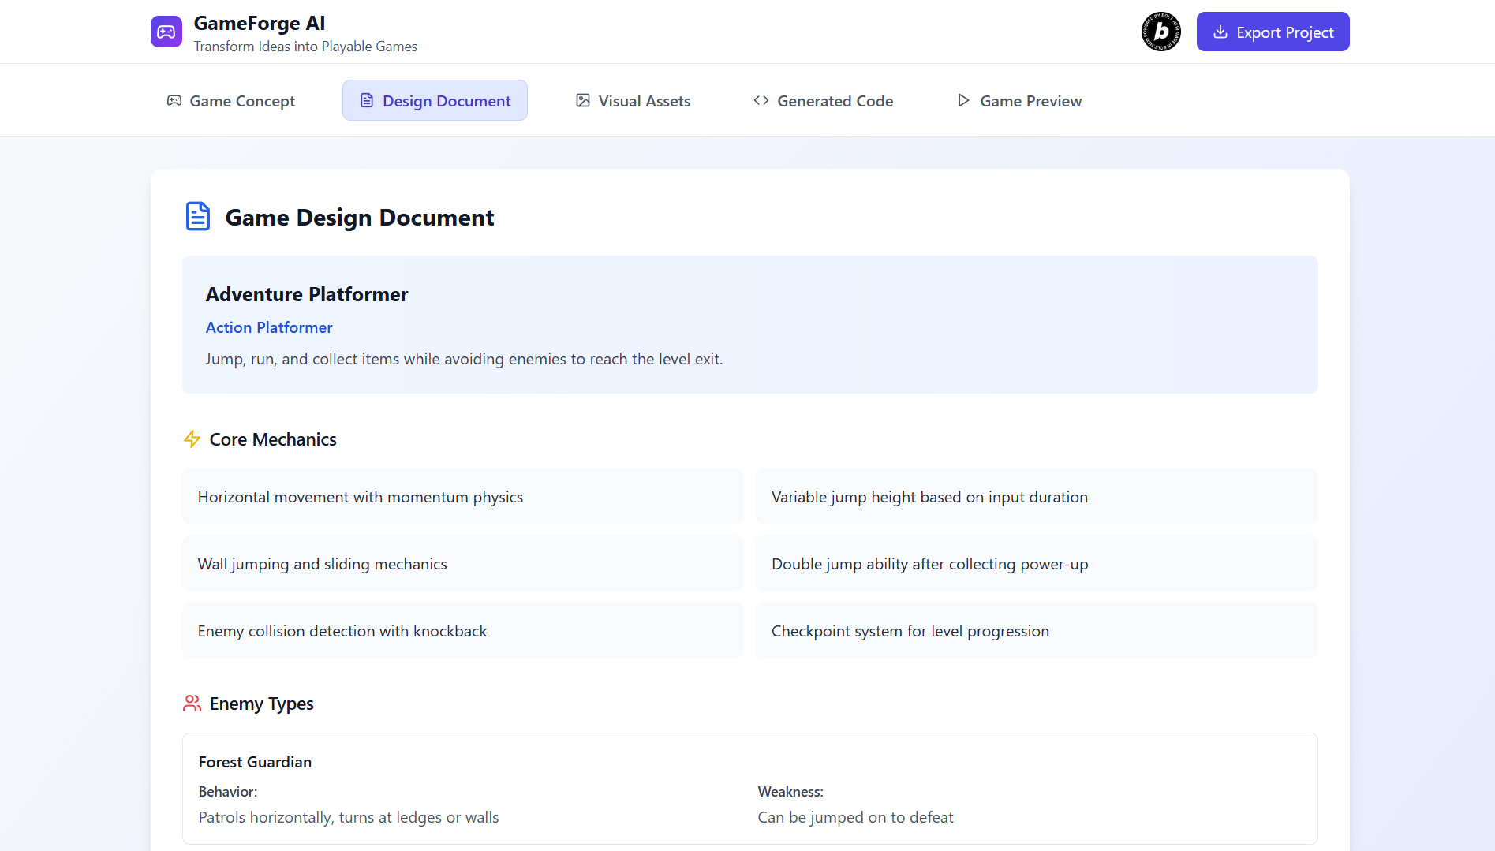Click the play icon beside Game Preview

962,100
